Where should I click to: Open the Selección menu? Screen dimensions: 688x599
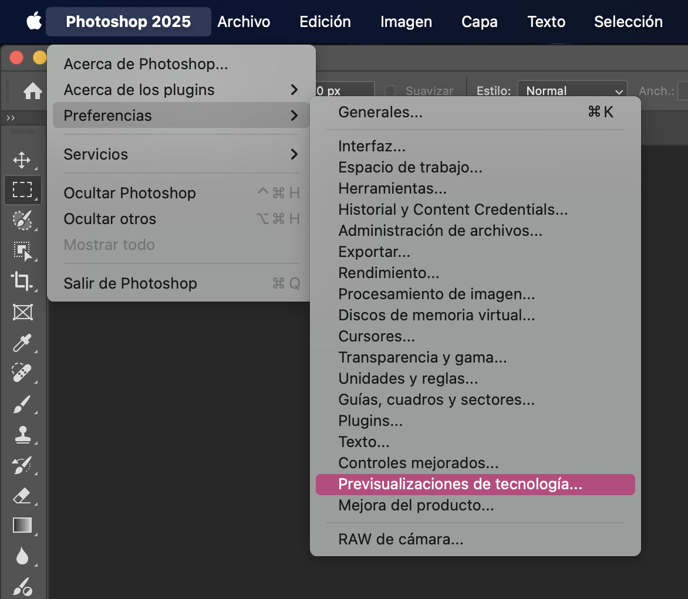(x=628, y=22)
